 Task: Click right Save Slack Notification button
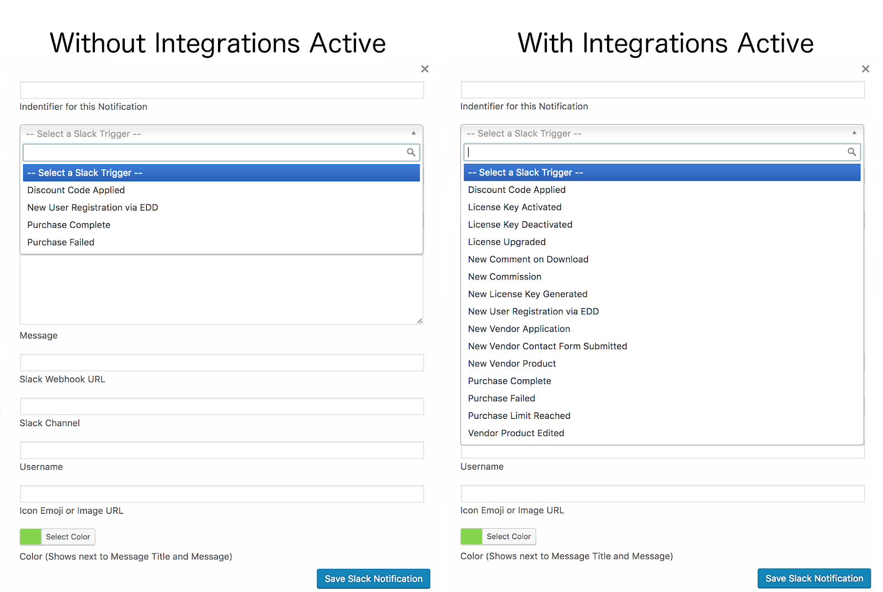813,578
